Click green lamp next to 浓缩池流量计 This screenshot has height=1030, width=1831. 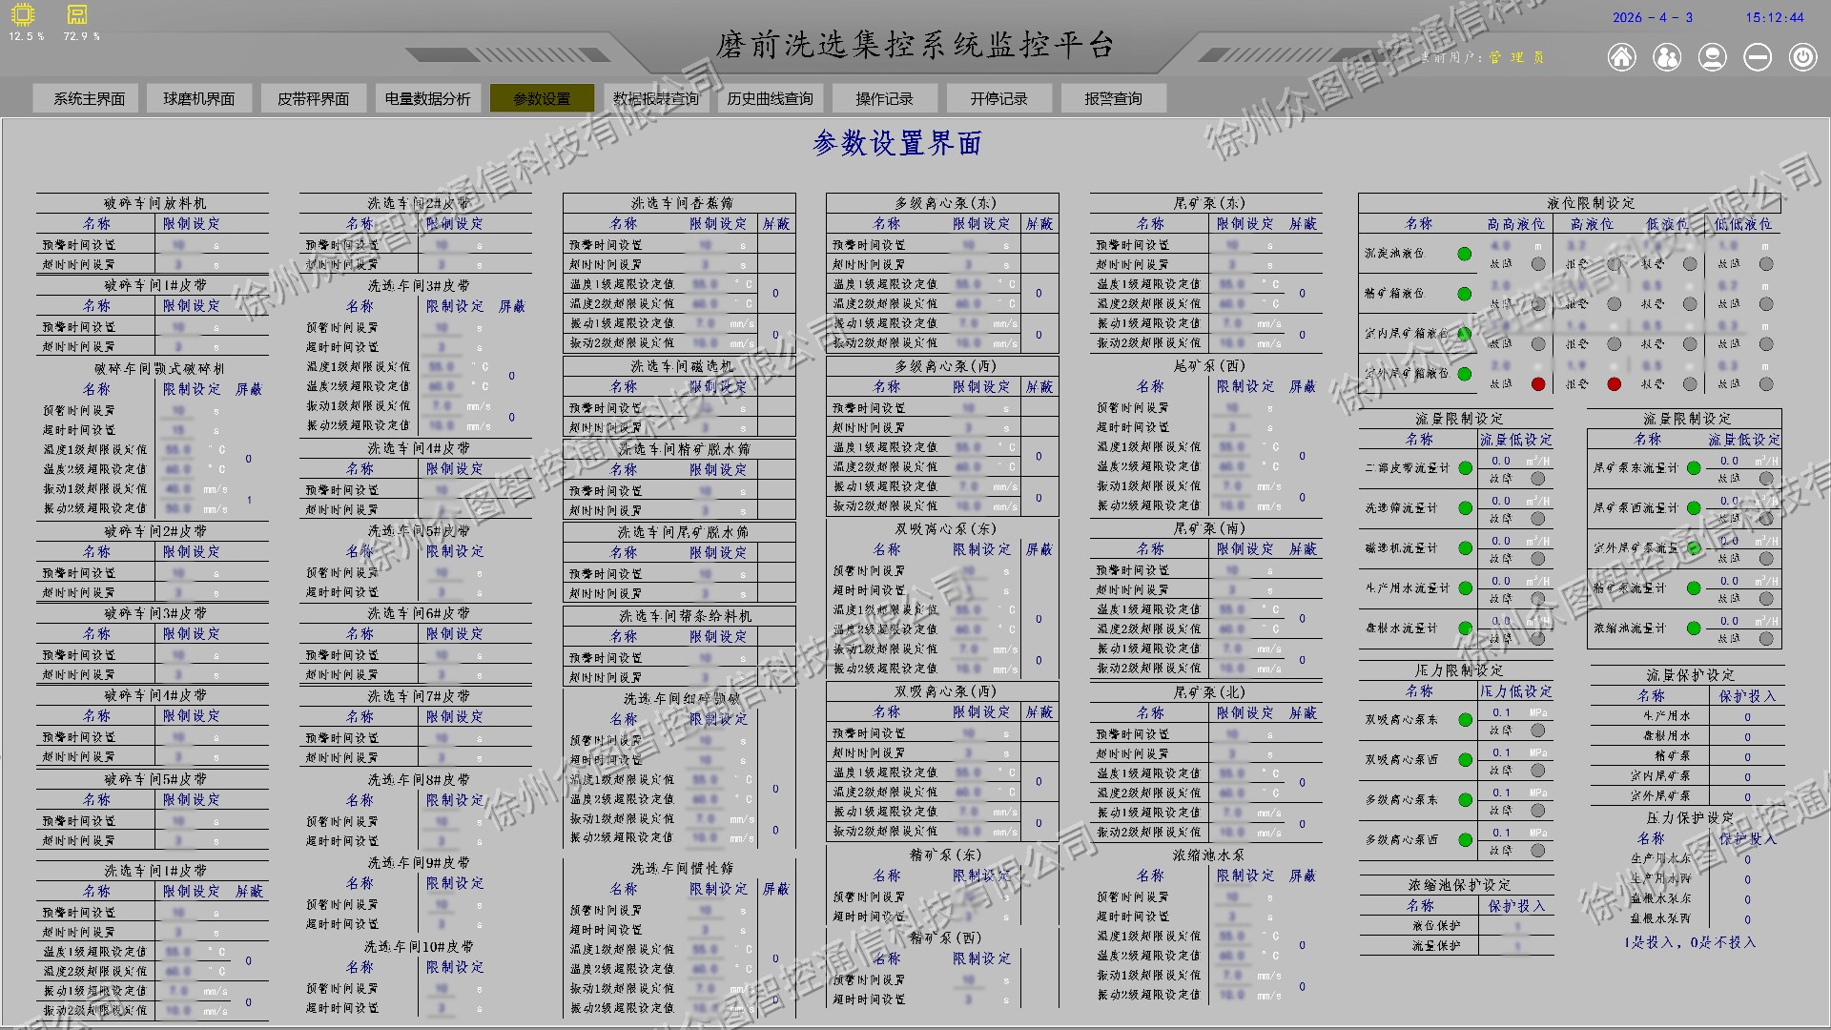pos(1694,628)
